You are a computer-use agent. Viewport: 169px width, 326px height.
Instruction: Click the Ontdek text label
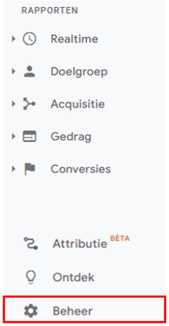coord(73,277)
